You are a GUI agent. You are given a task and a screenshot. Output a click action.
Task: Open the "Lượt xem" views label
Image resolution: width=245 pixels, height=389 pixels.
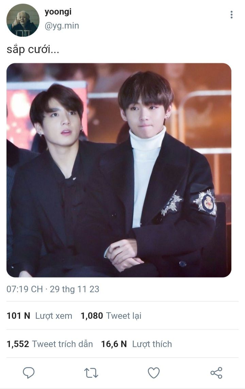[x=54, y=316]
